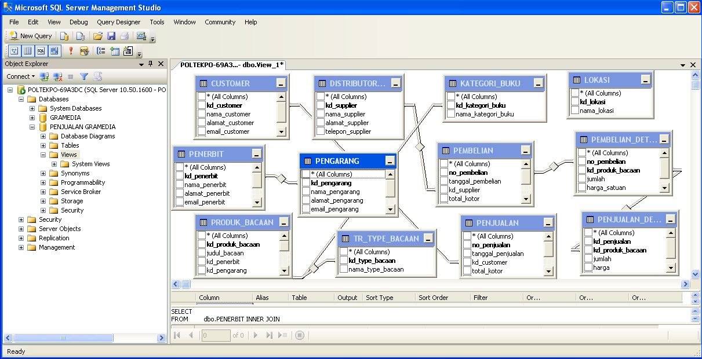The image size is (702, 359).
Task: Check judul_bacaan in PRODUK_BACAAN table
Action: pyautogui.click(x=202, y=253)
